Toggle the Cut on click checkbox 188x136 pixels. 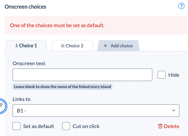point(66,126)
